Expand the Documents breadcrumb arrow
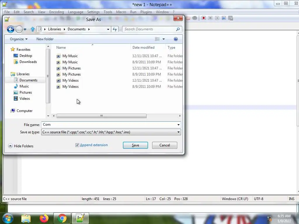Viewport: 299px width, 224px height. coord(89,29)
